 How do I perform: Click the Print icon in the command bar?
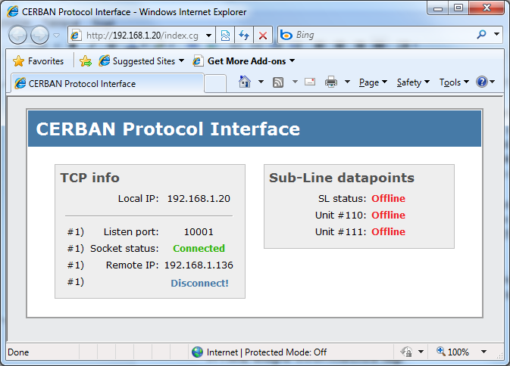coord(331,82)
